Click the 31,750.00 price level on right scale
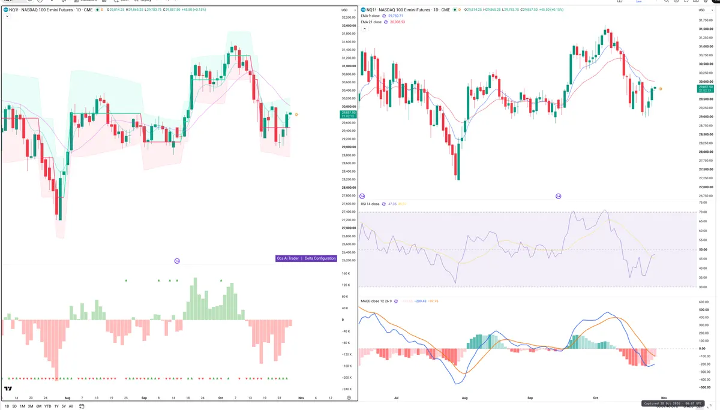 [705, 20]
